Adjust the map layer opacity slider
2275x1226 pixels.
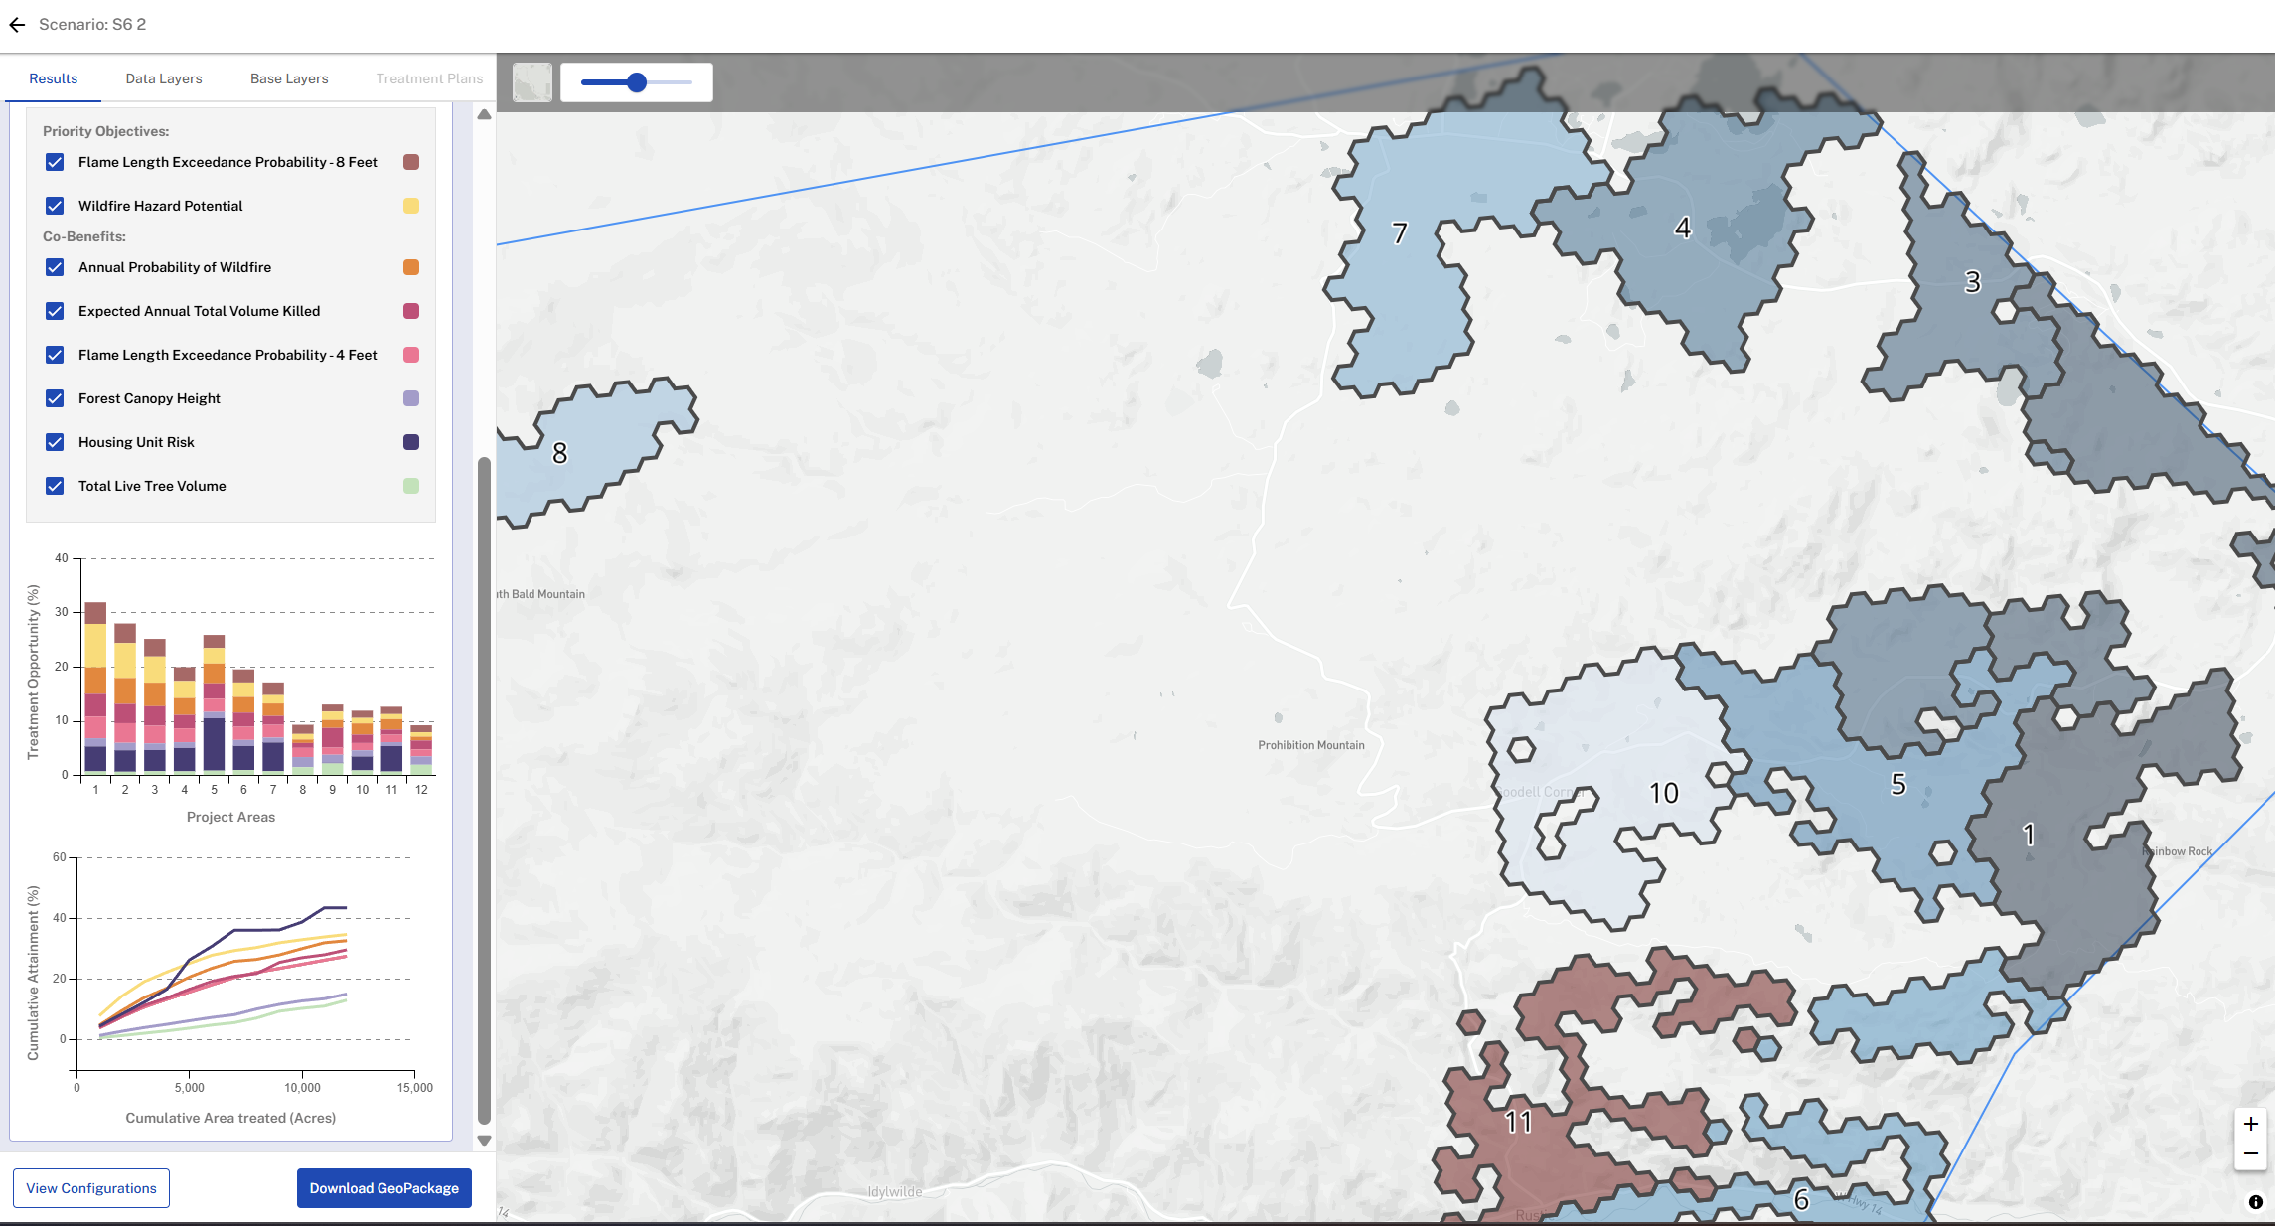(637, 82)
